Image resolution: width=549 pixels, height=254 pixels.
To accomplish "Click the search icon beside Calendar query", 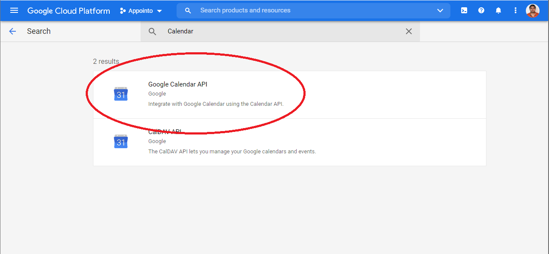I will [x=152, y=31].
